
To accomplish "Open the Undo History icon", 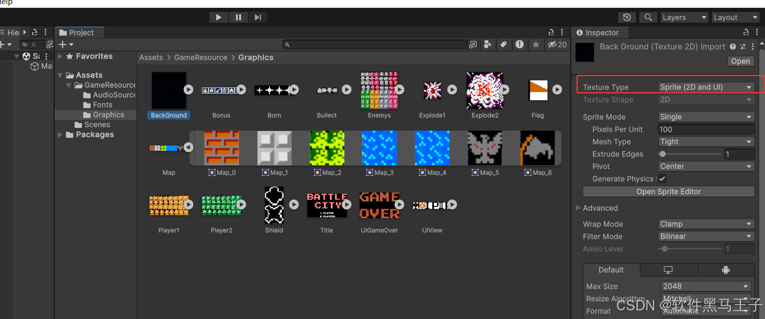I will click(627, 17).
